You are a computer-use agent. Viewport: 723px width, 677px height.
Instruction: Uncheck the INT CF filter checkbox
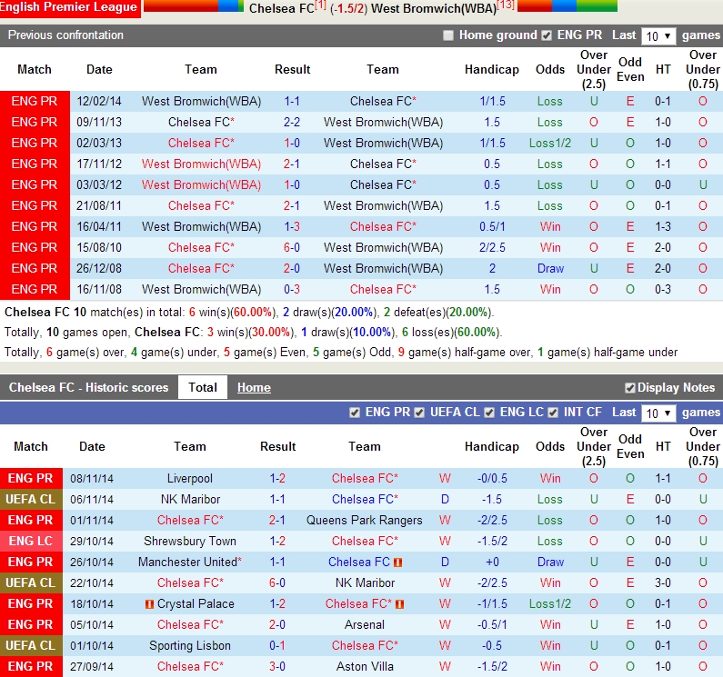[553, 413]
